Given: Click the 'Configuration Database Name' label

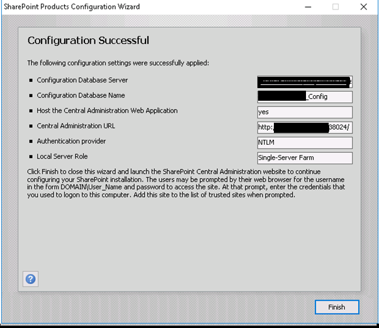Looking at the screenshot, I should click(x=81, y=95).
